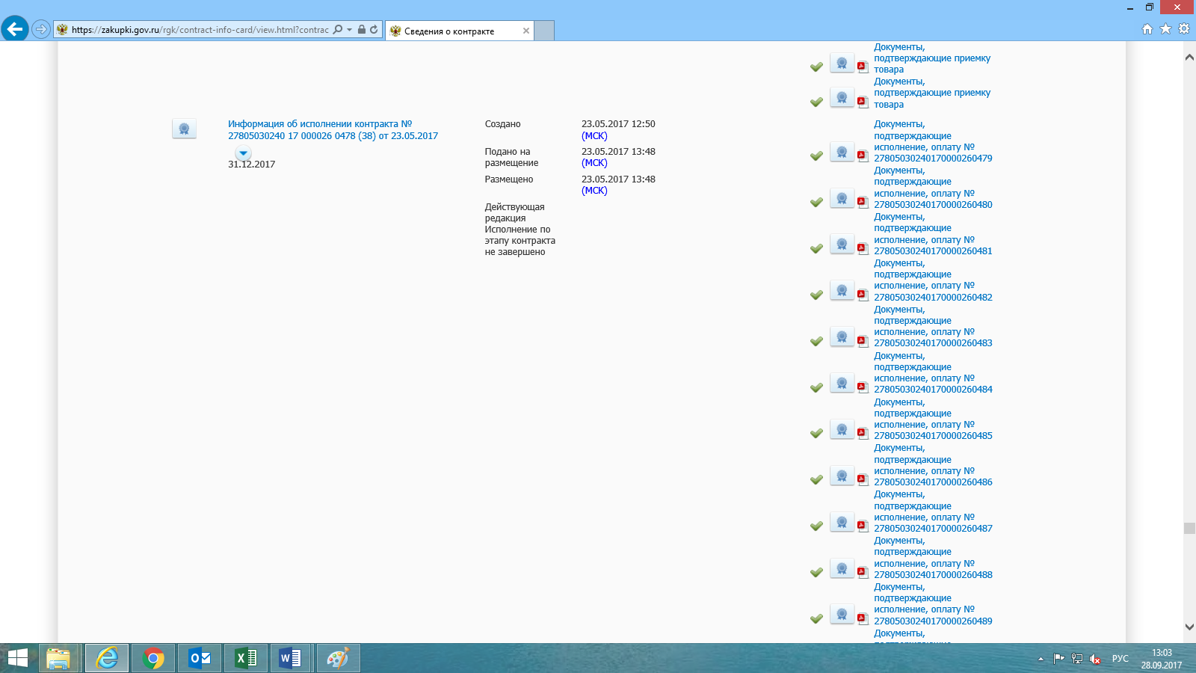Click the vertical scrollbar thumb
1196x673 pixels.
coord(1189,528)
